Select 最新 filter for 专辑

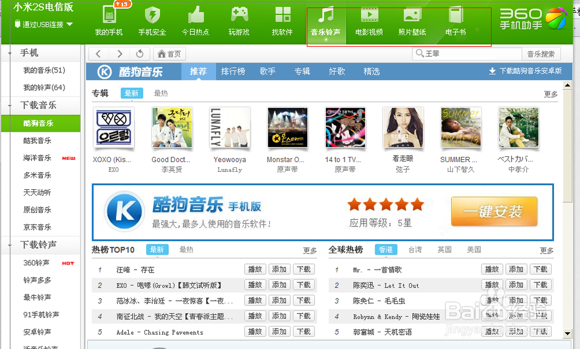click(x=132, y=93)
